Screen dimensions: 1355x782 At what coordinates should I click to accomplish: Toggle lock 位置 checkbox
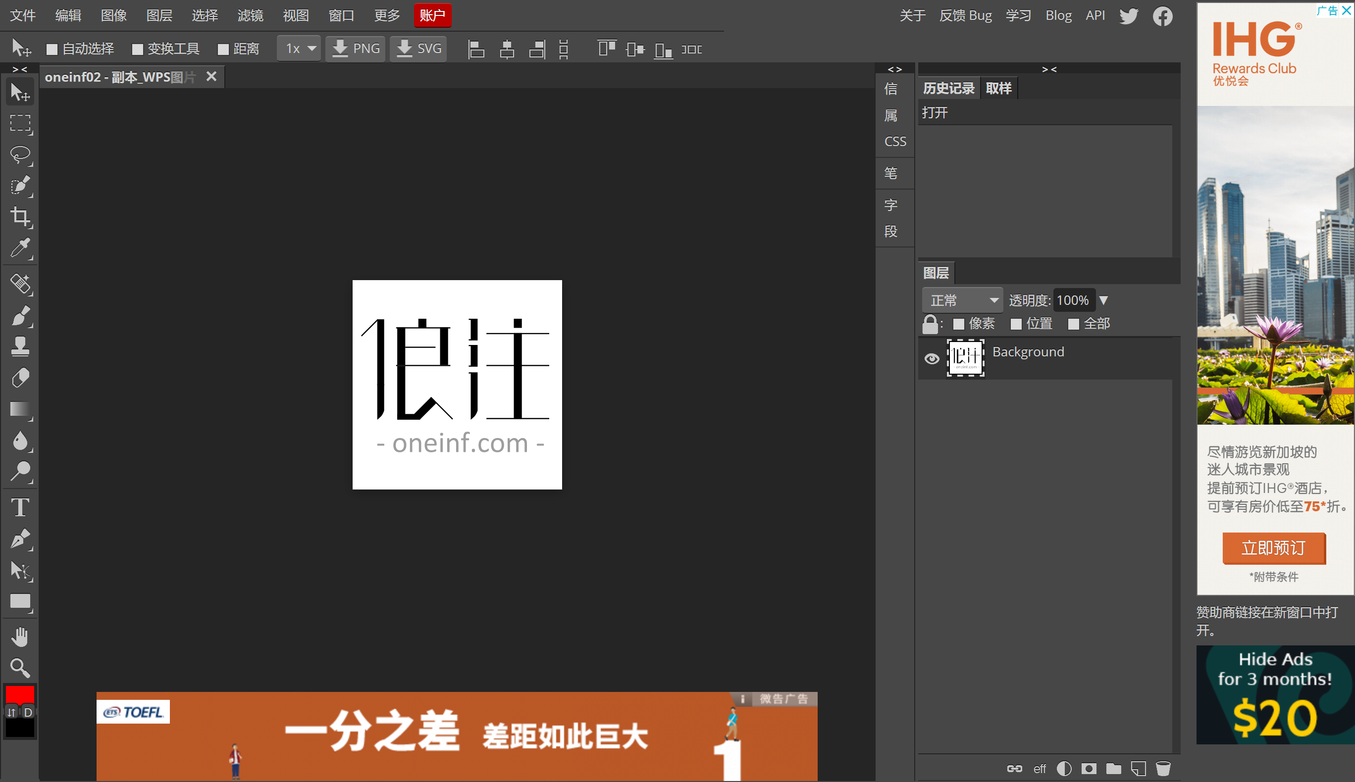(x=1016, y=324)
